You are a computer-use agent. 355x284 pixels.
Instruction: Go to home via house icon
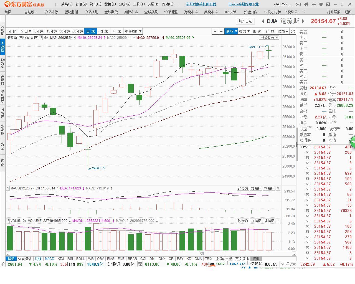click(x=306, y=4)
